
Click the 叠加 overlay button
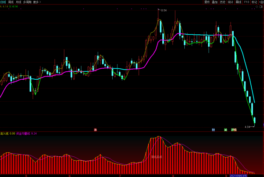point(215,2)
